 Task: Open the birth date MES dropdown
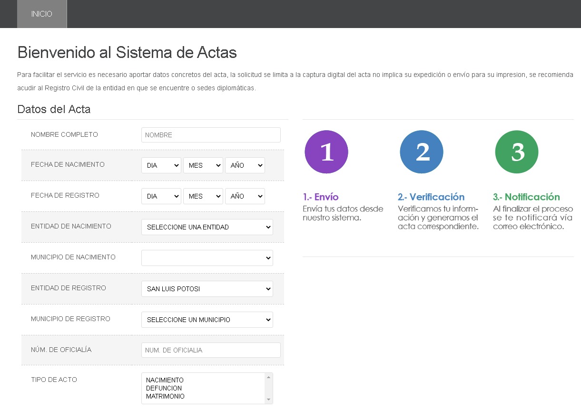click(x=203, y=165)
